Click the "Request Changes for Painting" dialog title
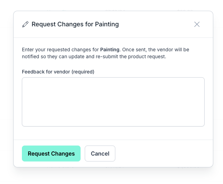 [x=75, y=24]
